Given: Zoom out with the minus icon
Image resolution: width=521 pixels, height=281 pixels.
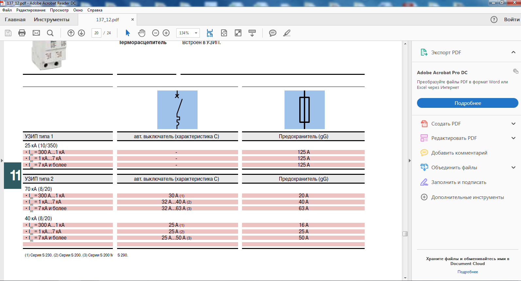Looking at the screenshot, I should point(156,33).
